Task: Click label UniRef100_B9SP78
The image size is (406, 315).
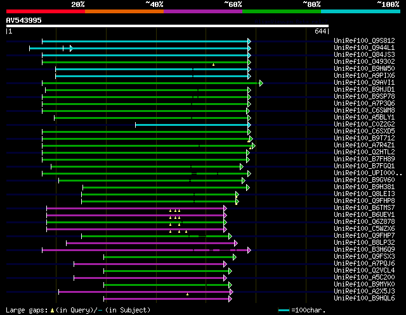Action: (364, 96)
